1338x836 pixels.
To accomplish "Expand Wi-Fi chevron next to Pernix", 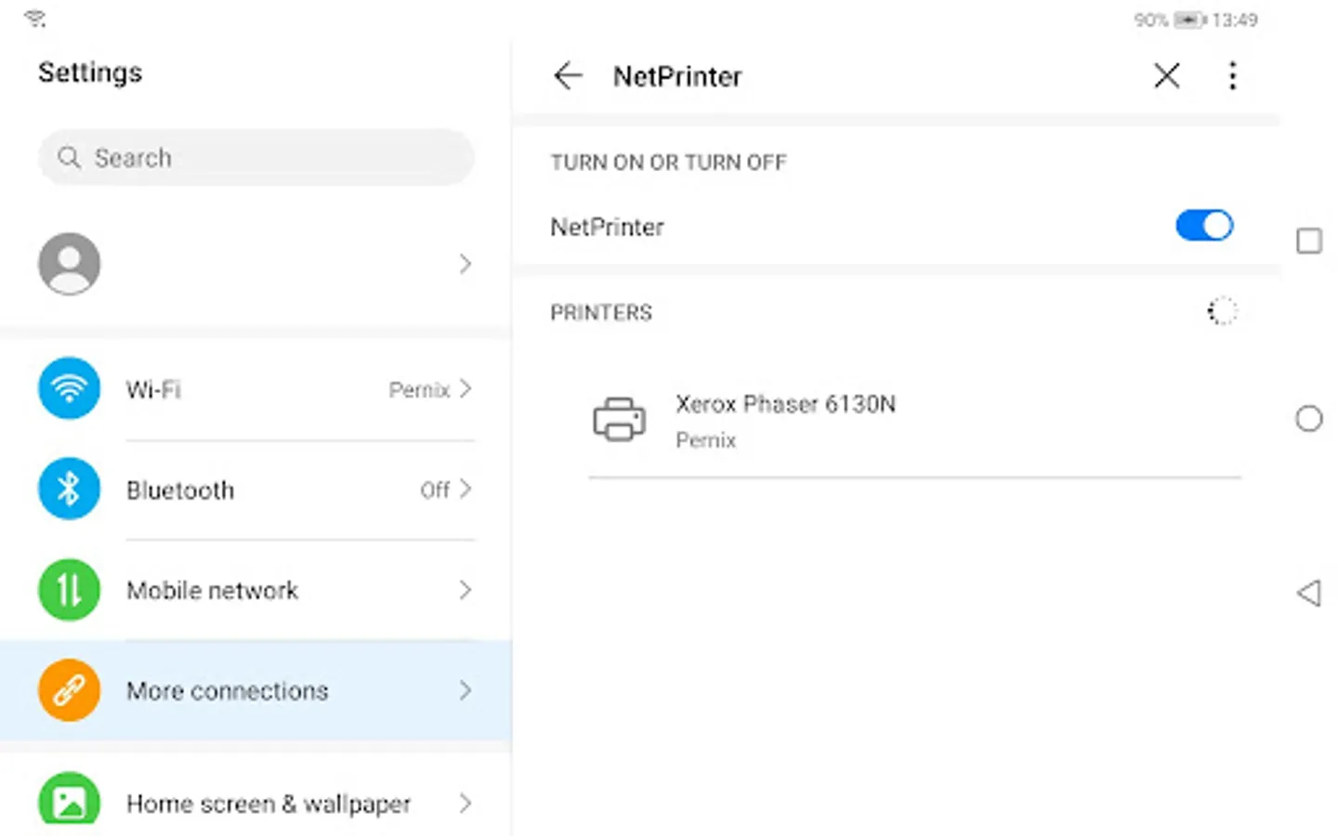I will (466, 388).
